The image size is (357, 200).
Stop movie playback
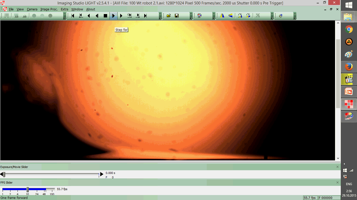click(105, 16)
